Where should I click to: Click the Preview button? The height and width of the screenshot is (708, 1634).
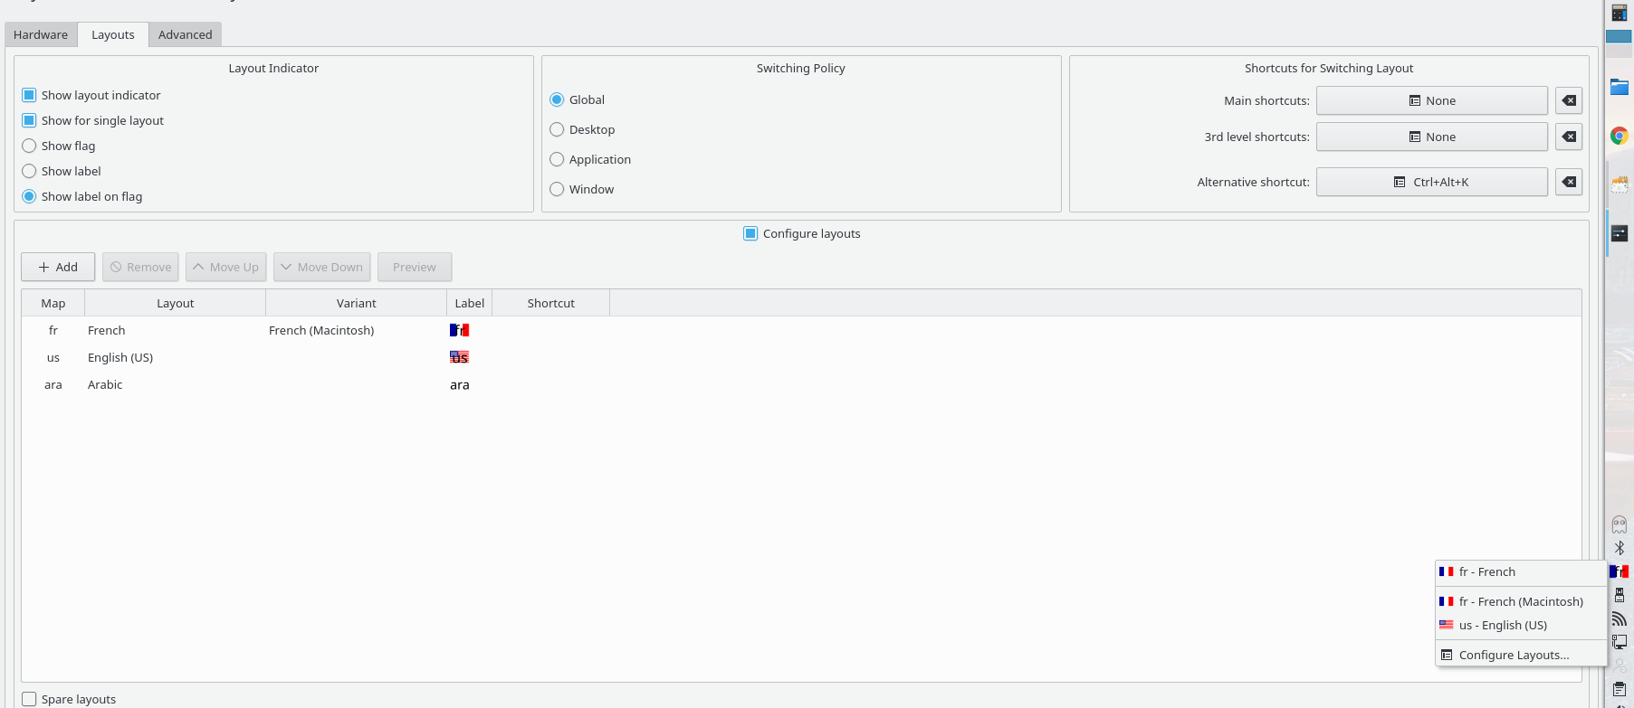(415, 267)
